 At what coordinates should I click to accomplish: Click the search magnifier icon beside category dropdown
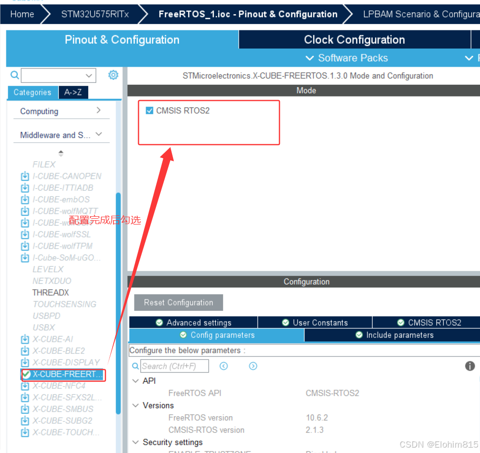click(15, 75)
